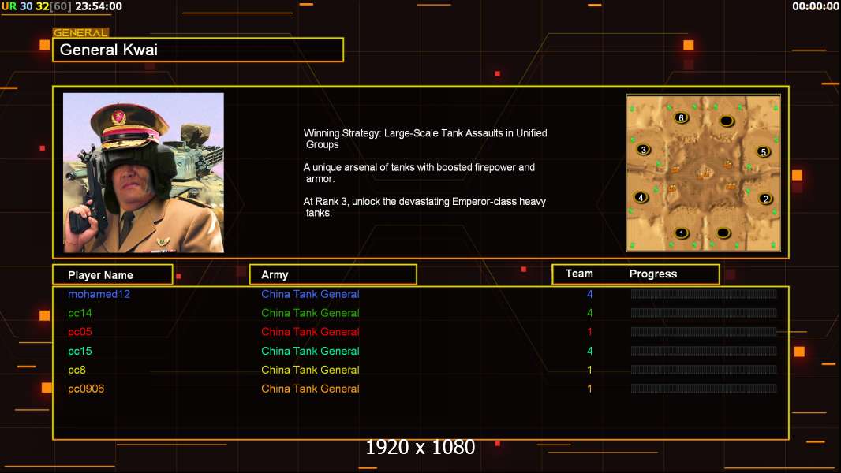The image size is (841, 473).
Task: Select player pc0906
Action: [86, 389]
